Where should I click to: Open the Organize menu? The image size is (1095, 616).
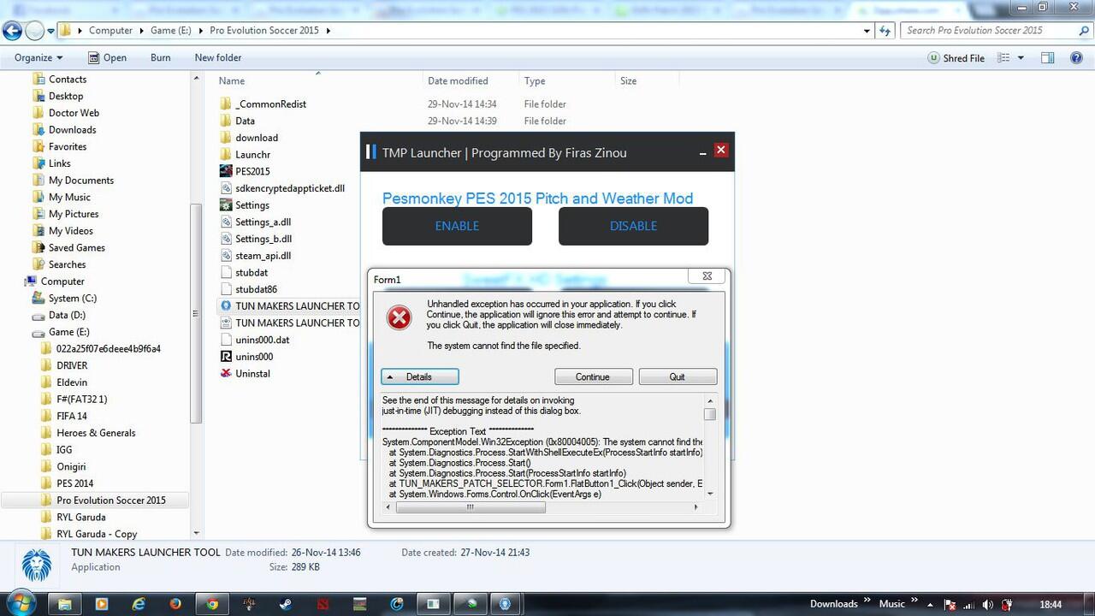coord(38,58)
